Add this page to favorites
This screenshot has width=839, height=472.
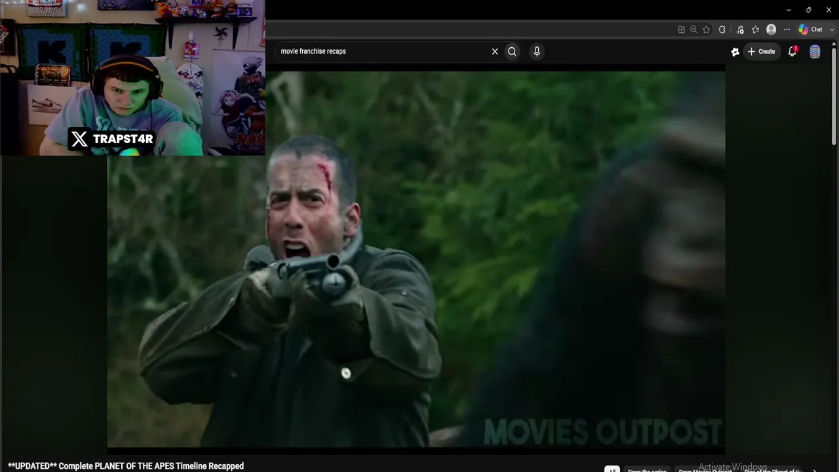(x=706, y=29)
